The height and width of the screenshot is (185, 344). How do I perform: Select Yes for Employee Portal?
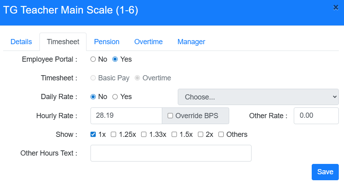tap(115, 59)
